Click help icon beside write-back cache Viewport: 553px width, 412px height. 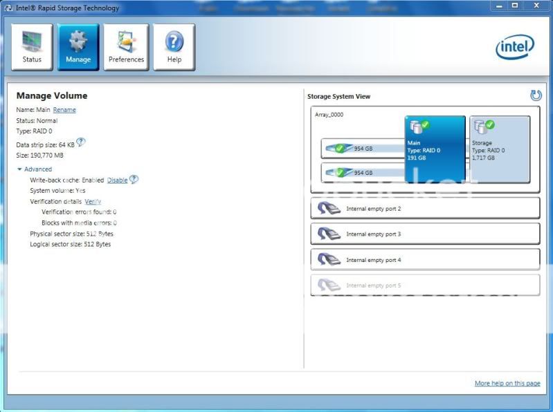[x=134, y=180]
